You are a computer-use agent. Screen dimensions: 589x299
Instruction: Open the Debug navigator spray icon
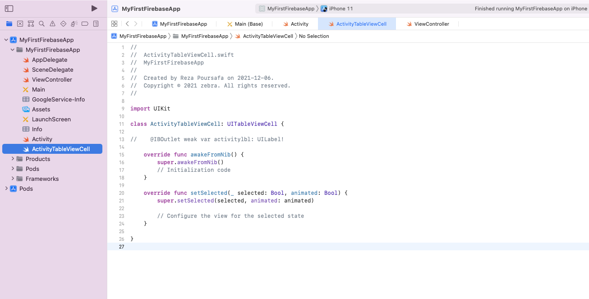[x=74, y=23]
